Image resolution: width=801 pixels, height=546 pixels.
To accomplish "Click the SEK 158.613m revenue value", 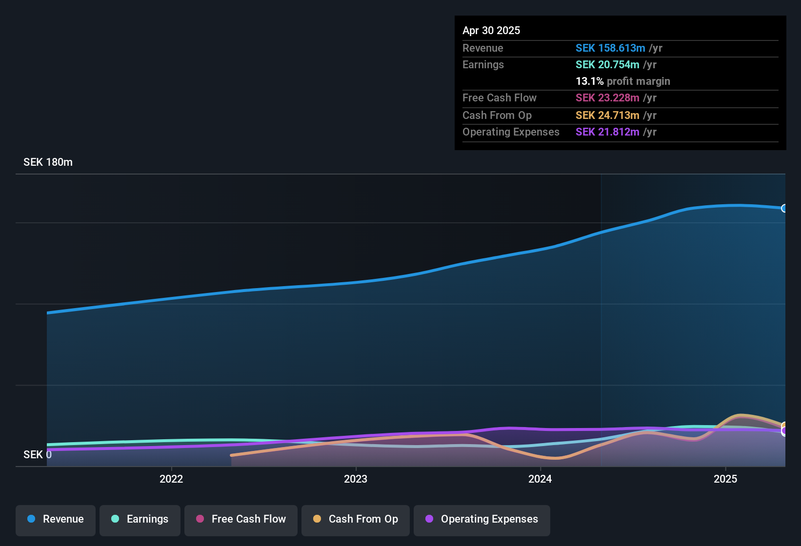I will tap(610, 48).
